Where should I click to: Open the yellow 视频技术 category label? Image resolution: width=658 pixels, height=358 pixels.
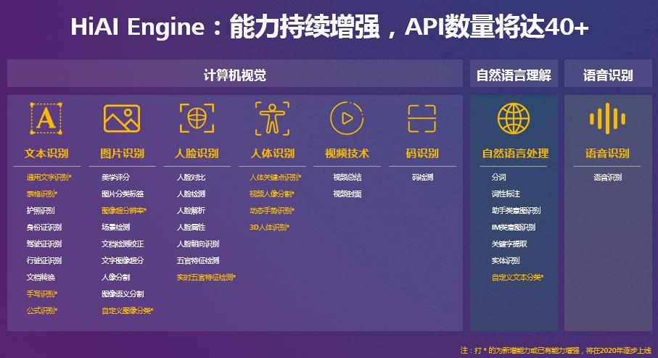click(x=347, y=154)
